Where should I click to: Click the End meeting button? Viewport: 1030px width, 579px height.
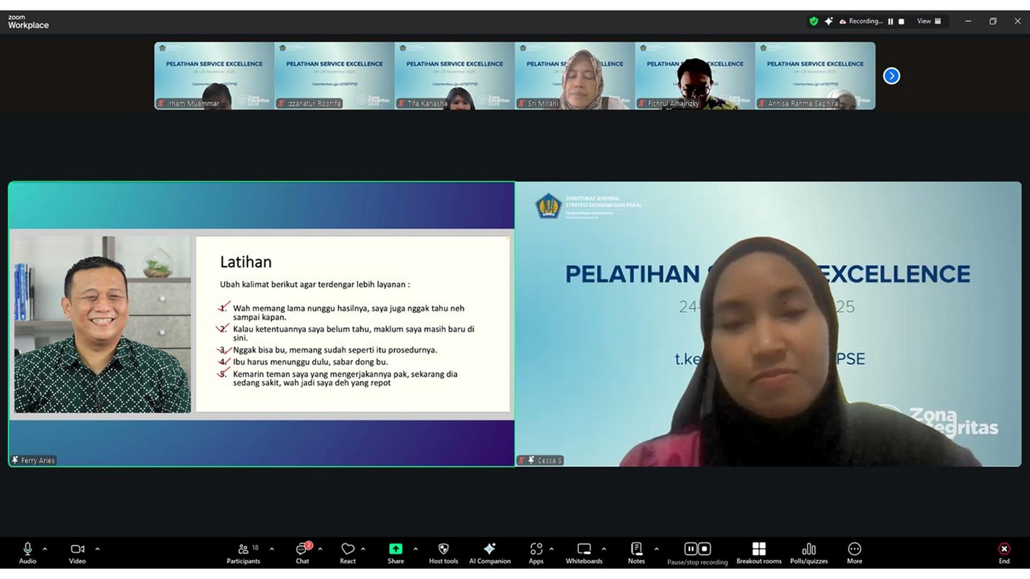pos(1004,553)
